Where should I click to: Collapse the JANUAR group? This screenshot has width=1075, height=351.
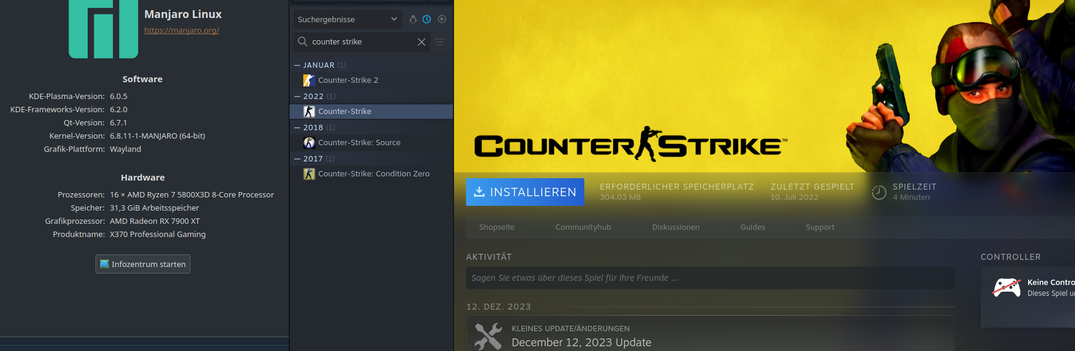click(x=297, y=65)
